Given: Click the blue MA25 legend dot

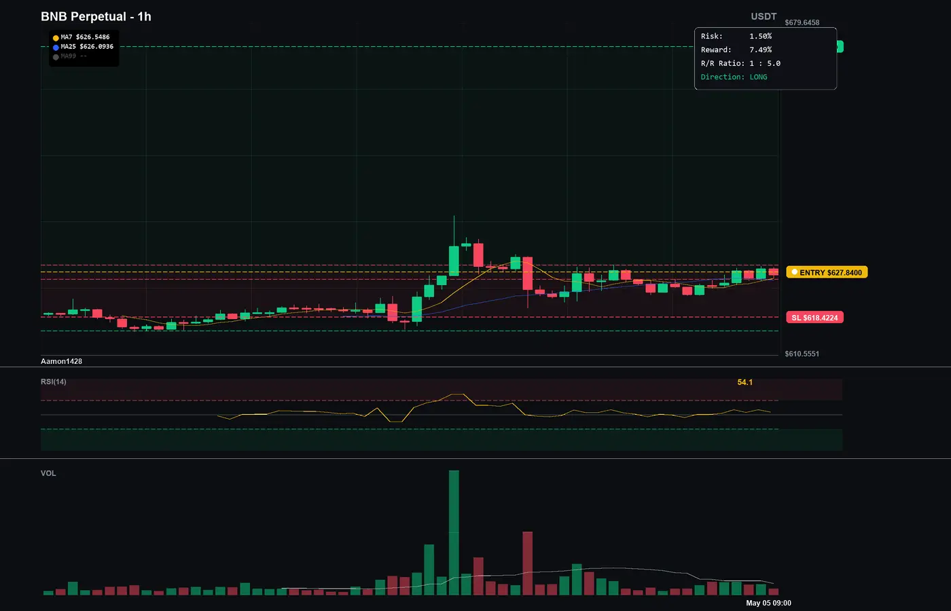Looking at the screenshot, I should pyautogui.click(x=56, y=48).
